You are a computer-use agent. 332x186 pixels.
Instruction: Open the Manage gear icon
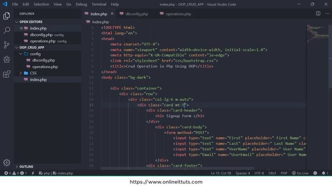click(7, 162)
